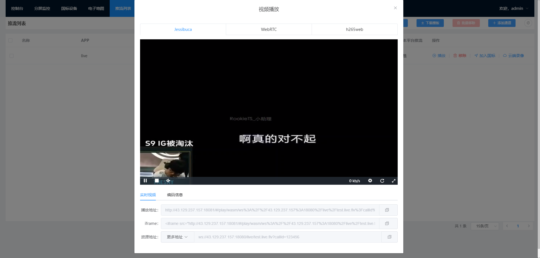The height and width of the screenshot is (258, 540).
Task: Click the 移除 link in the live row
Action: (x=460, y=56)
